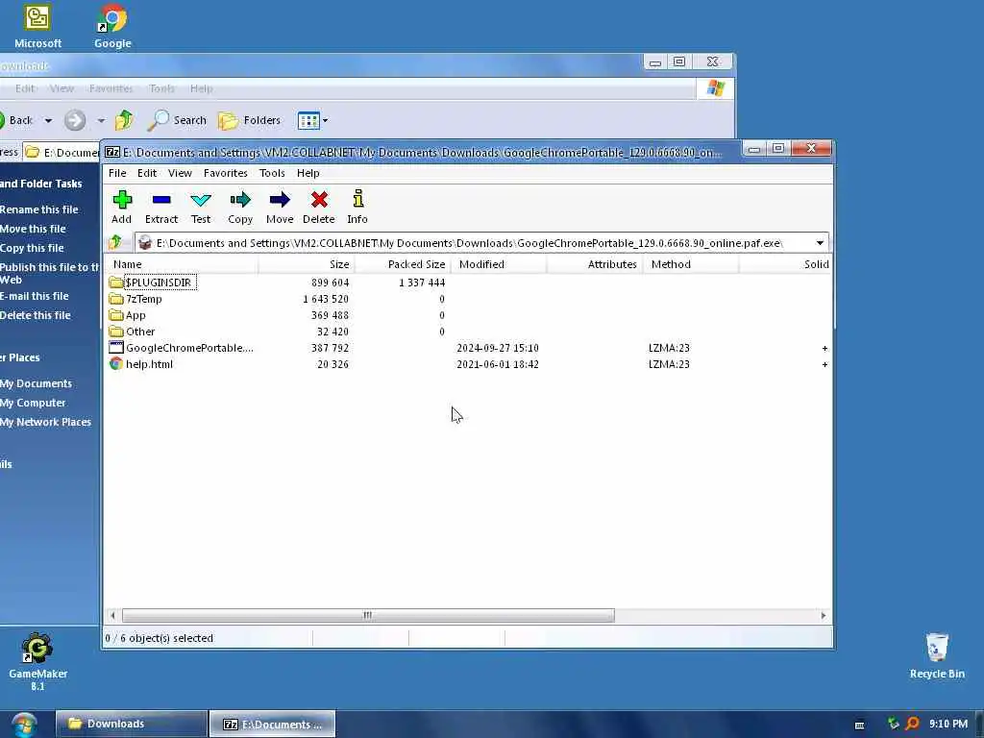Open the Favorites menu in 7-Zip

225,173
